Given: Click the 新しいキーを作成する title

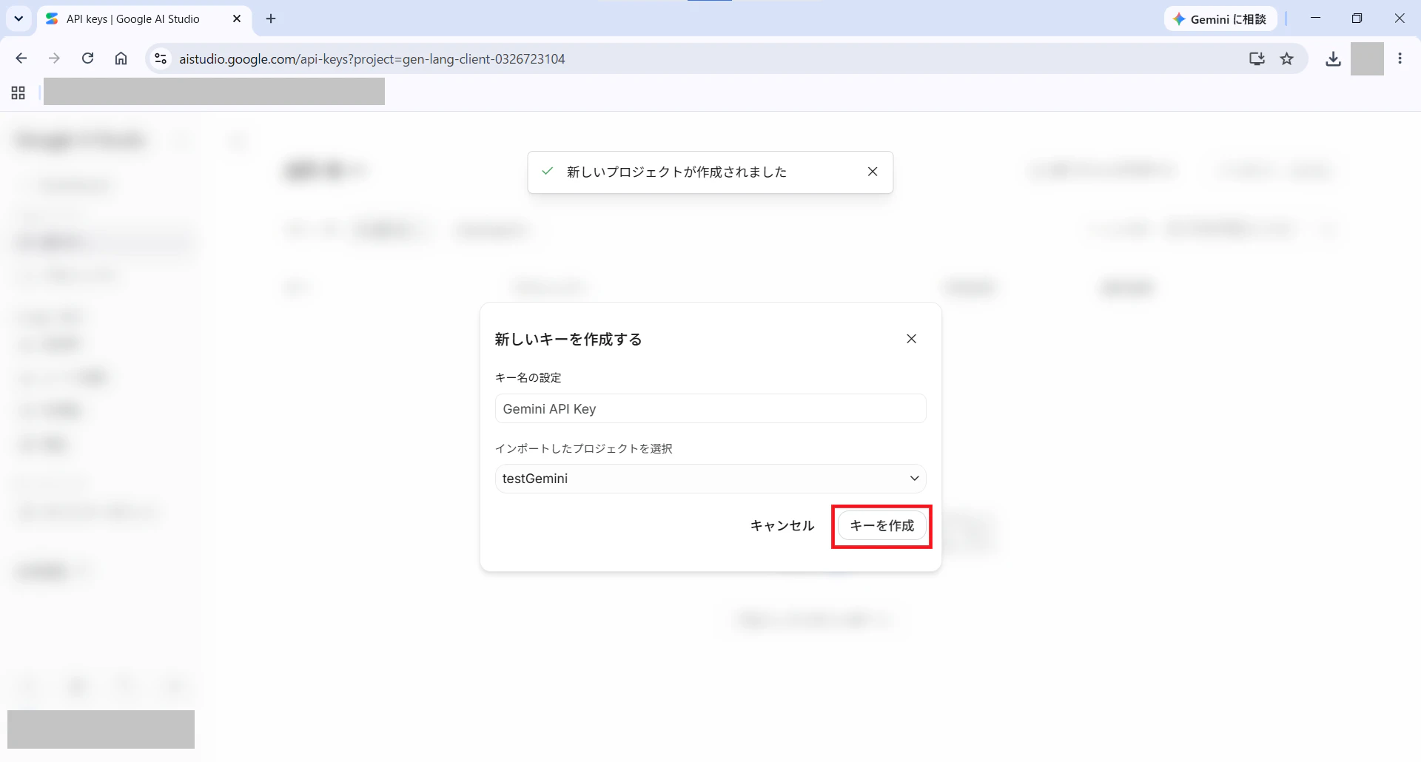Looking at the screenshot, I should click(x=568, y=340).
